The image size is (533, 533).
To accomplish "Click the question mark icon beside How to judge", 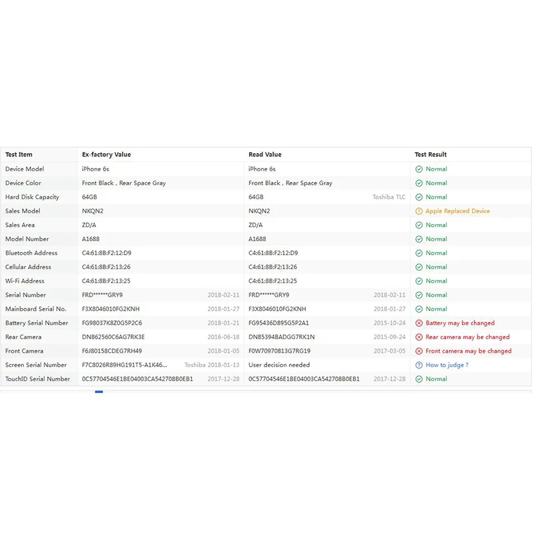I will click(x=419, y=365).
